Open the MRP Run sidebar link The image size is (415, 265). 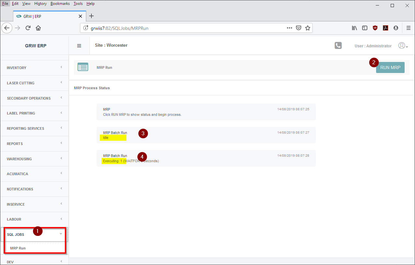18,248
